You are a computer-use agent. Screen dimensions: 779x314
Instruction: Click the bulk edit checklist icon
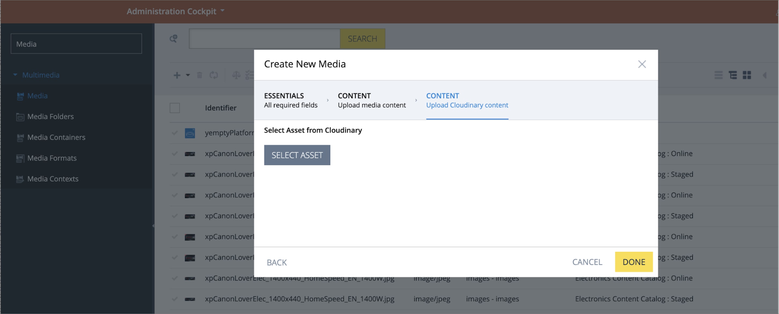(x=250, y=75)
